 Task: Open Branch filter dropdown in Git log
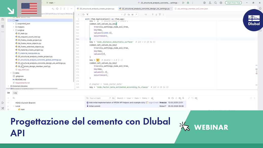[x=121, y=98]
